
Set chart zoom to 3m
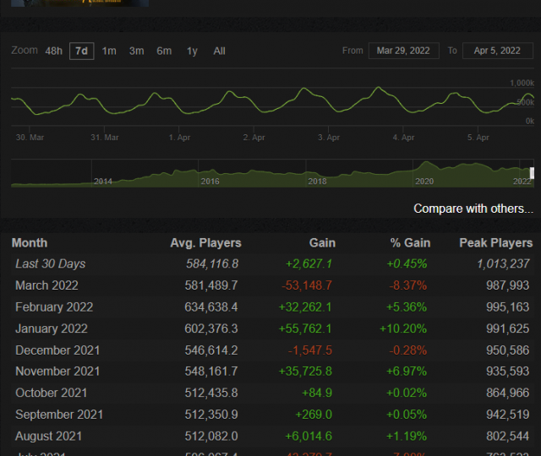pos(136,51)
